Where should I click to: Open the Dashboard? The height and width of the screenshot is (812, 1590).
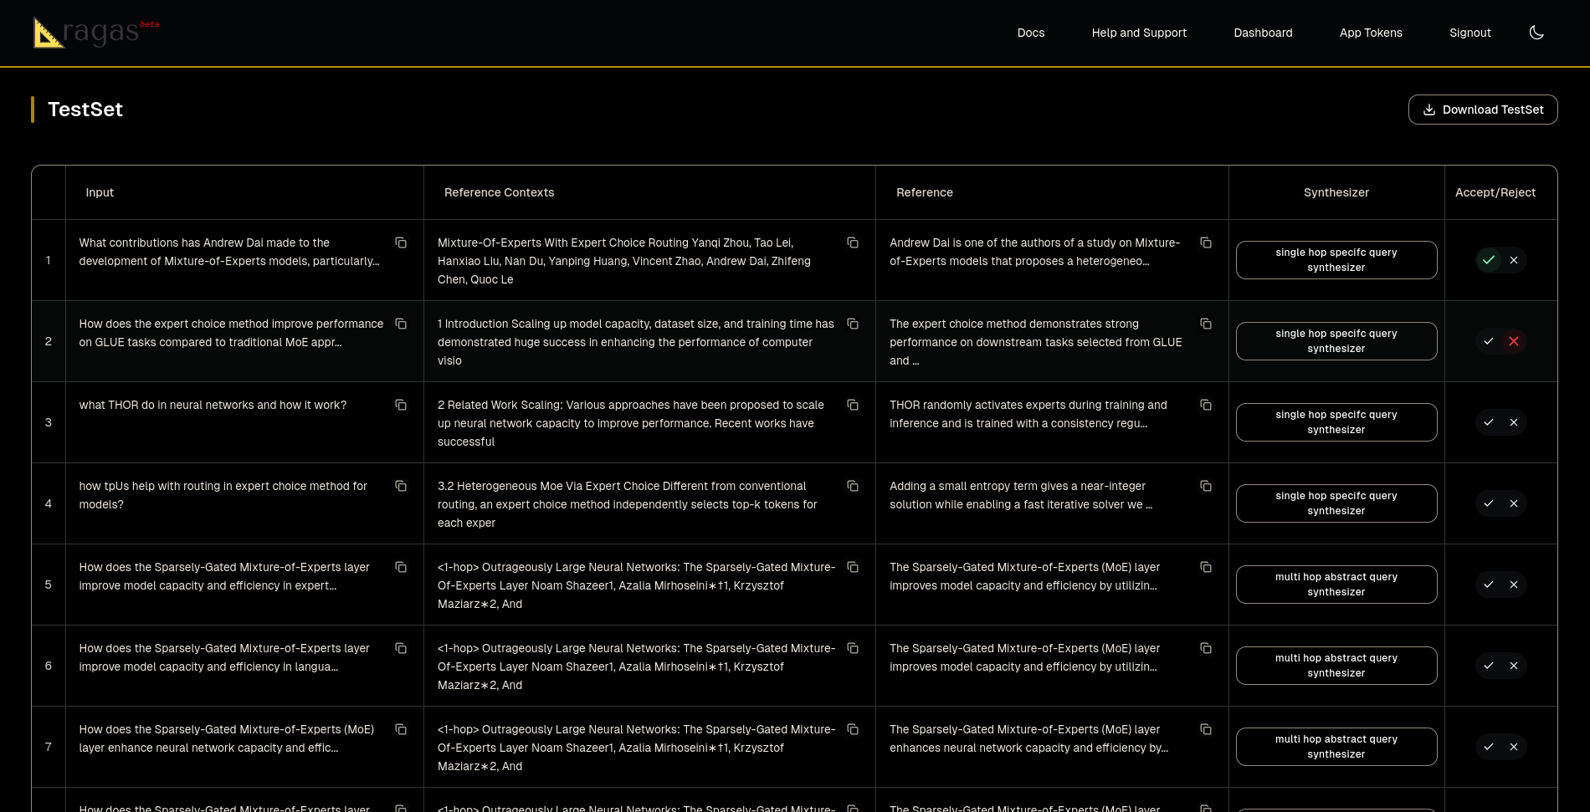pyautogui.click(x=1263, y=33)
